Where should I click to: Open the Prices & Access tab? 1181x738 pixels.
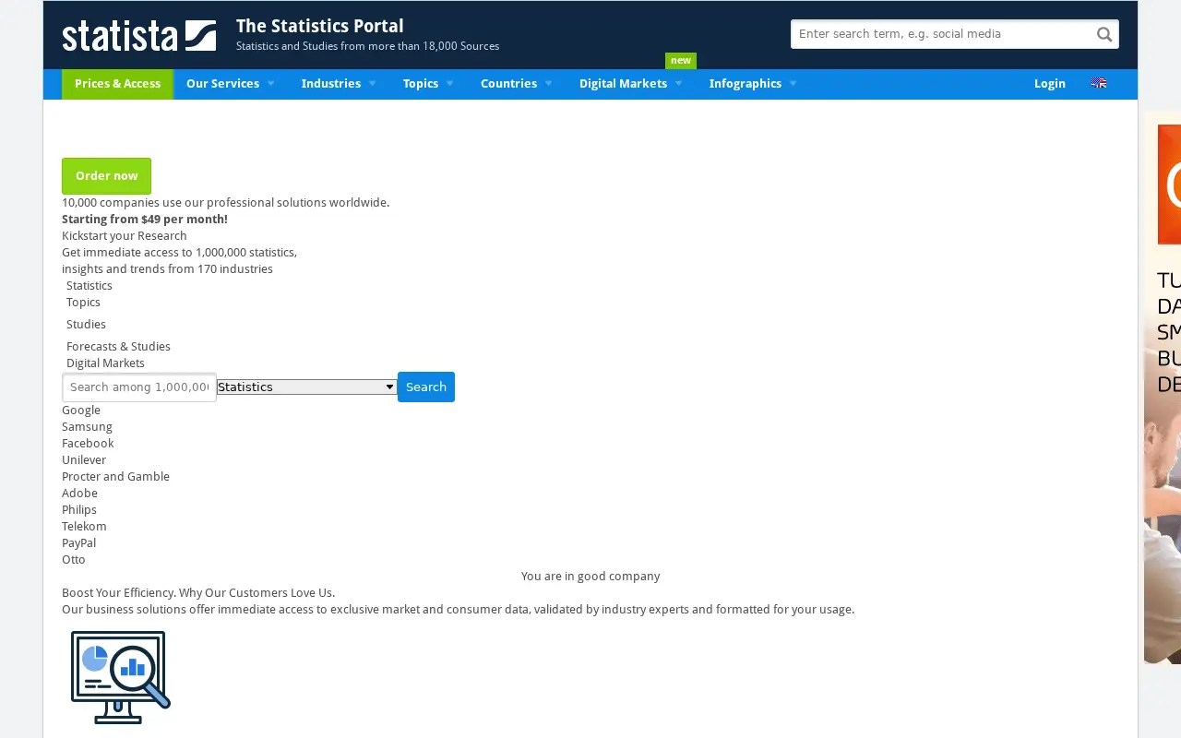(117, 84)
